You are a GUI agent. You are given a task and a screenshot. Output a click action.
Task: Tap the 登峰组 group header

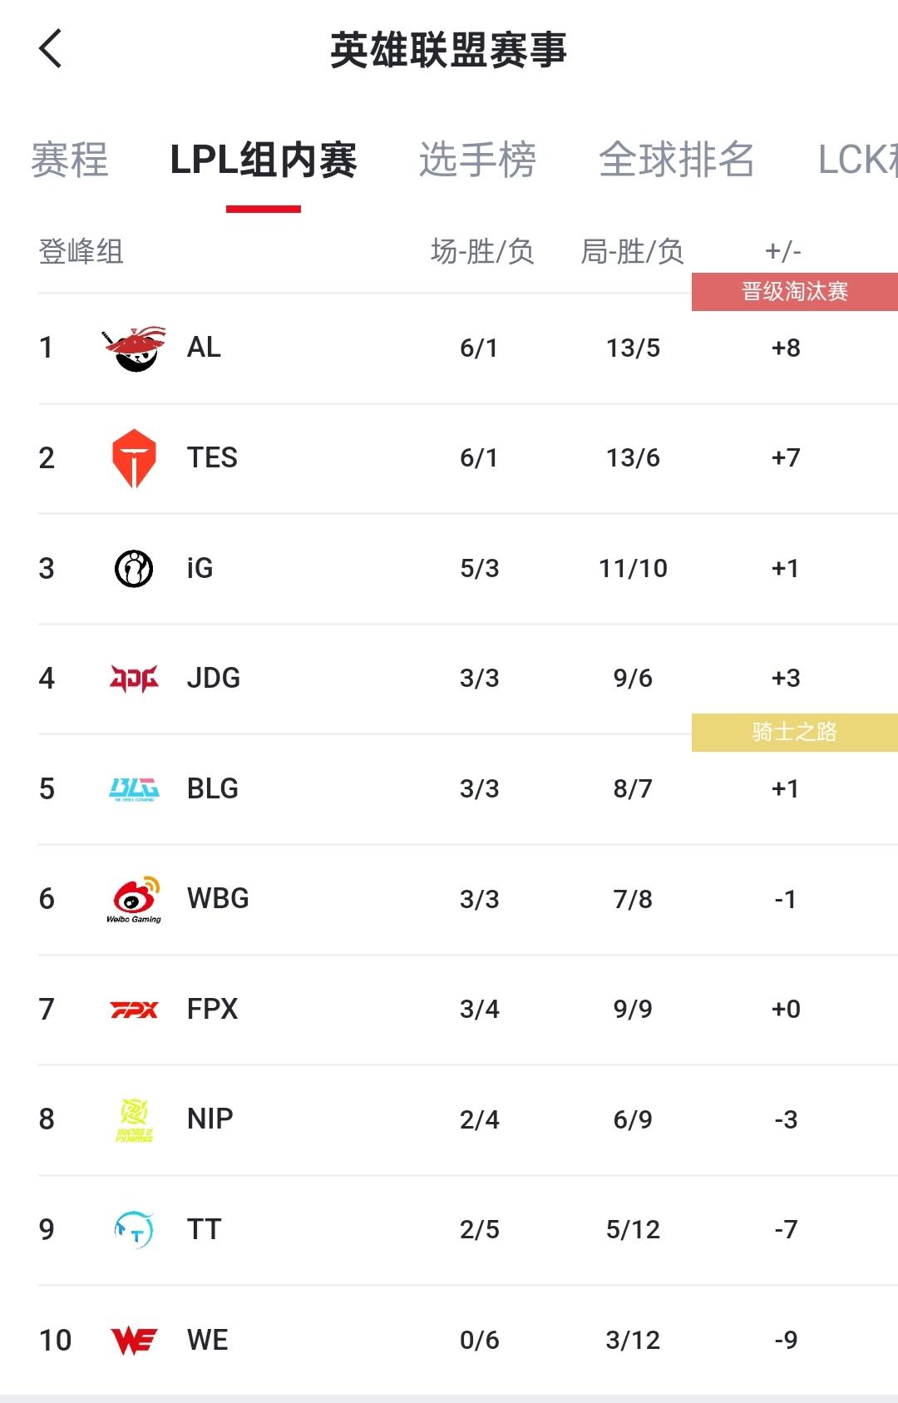click(x=81, y=251)
